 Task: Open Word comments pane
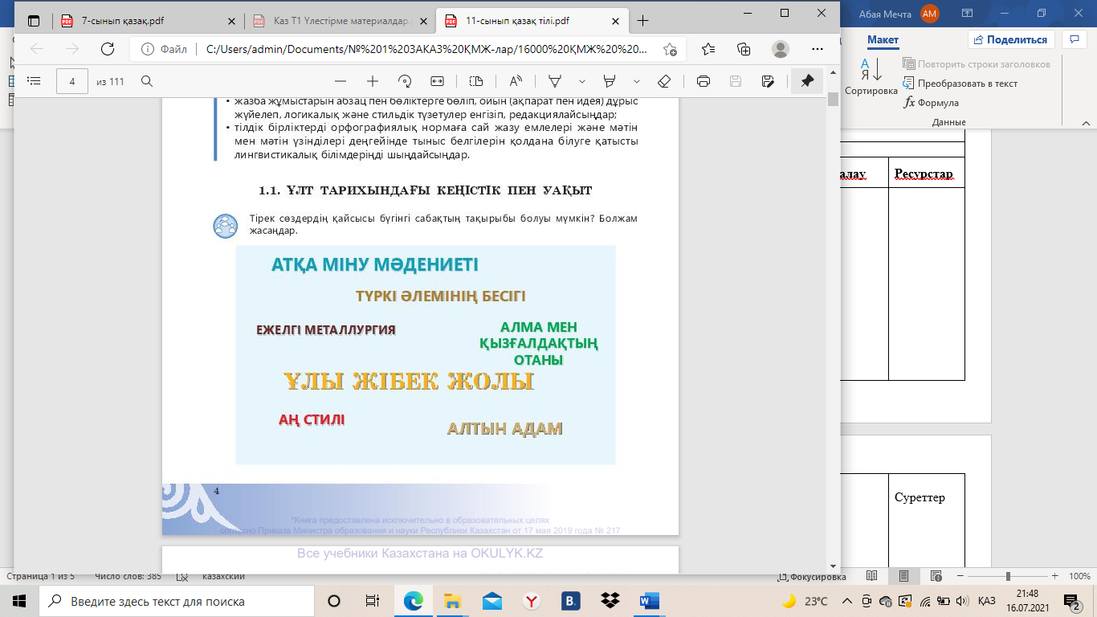tap(1074, 39)
